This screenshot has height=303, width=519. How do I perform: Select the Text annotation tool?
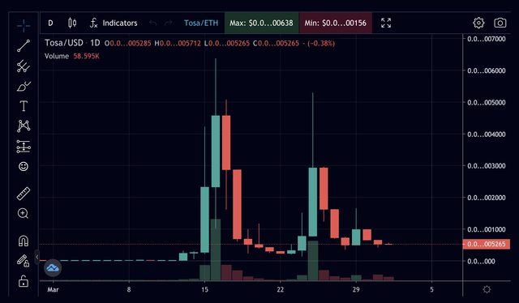click(x=24, y=106)
